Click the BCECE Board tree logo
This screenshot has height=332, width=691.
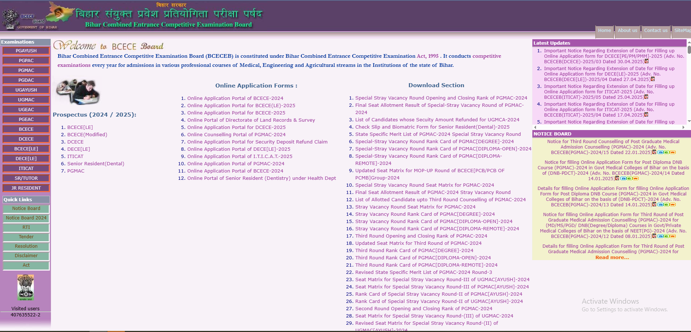(x=10, y=19)
